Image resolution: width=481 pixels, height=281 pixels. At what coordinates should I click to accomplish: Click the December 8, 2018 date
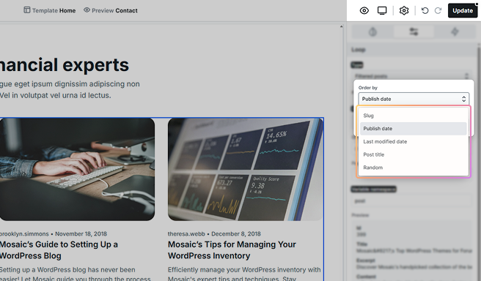coord(236,234)
